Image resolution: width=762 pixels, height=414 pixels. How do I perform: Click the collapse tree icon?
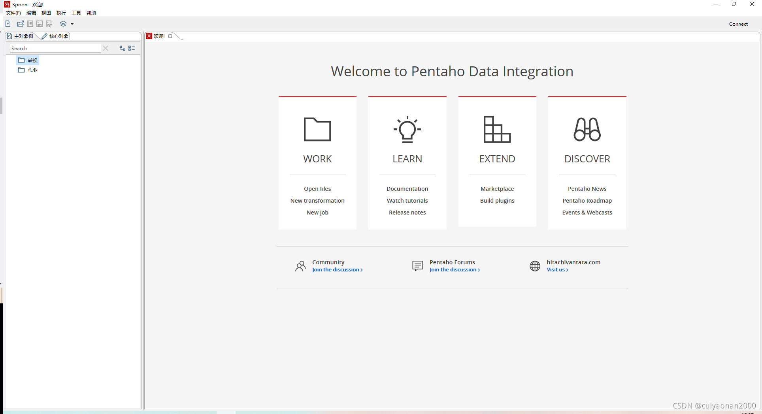point(132,48)
